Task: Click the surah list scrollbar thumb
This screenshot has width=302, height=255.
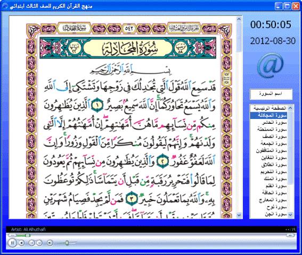Action: coord(290,148)
